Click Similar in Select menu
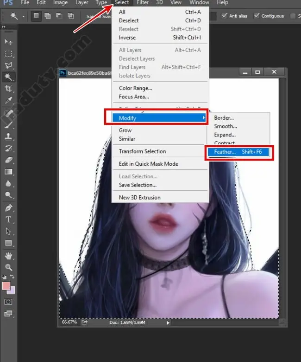This screenshot has height=362, width=301. click(x=160, y=139)
